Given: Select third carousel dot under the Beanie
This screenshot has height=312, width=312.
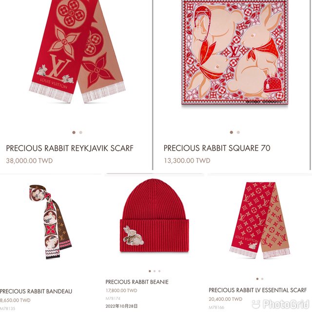Looking at the screenshot, I should 159,271.
